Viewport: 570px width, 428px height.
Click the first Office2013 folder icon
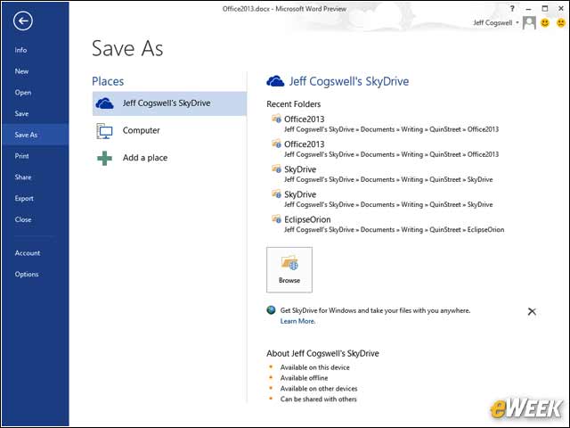point(276,119)
